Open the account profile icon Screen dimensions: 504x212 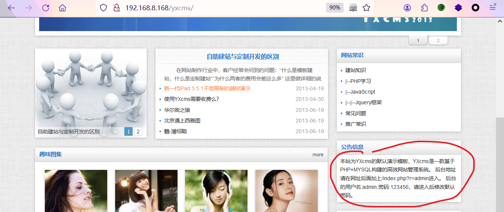[407, 8]
